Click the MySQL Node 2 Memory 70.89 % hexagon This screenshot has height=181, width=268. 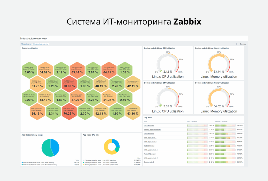[x=69, y=84]
